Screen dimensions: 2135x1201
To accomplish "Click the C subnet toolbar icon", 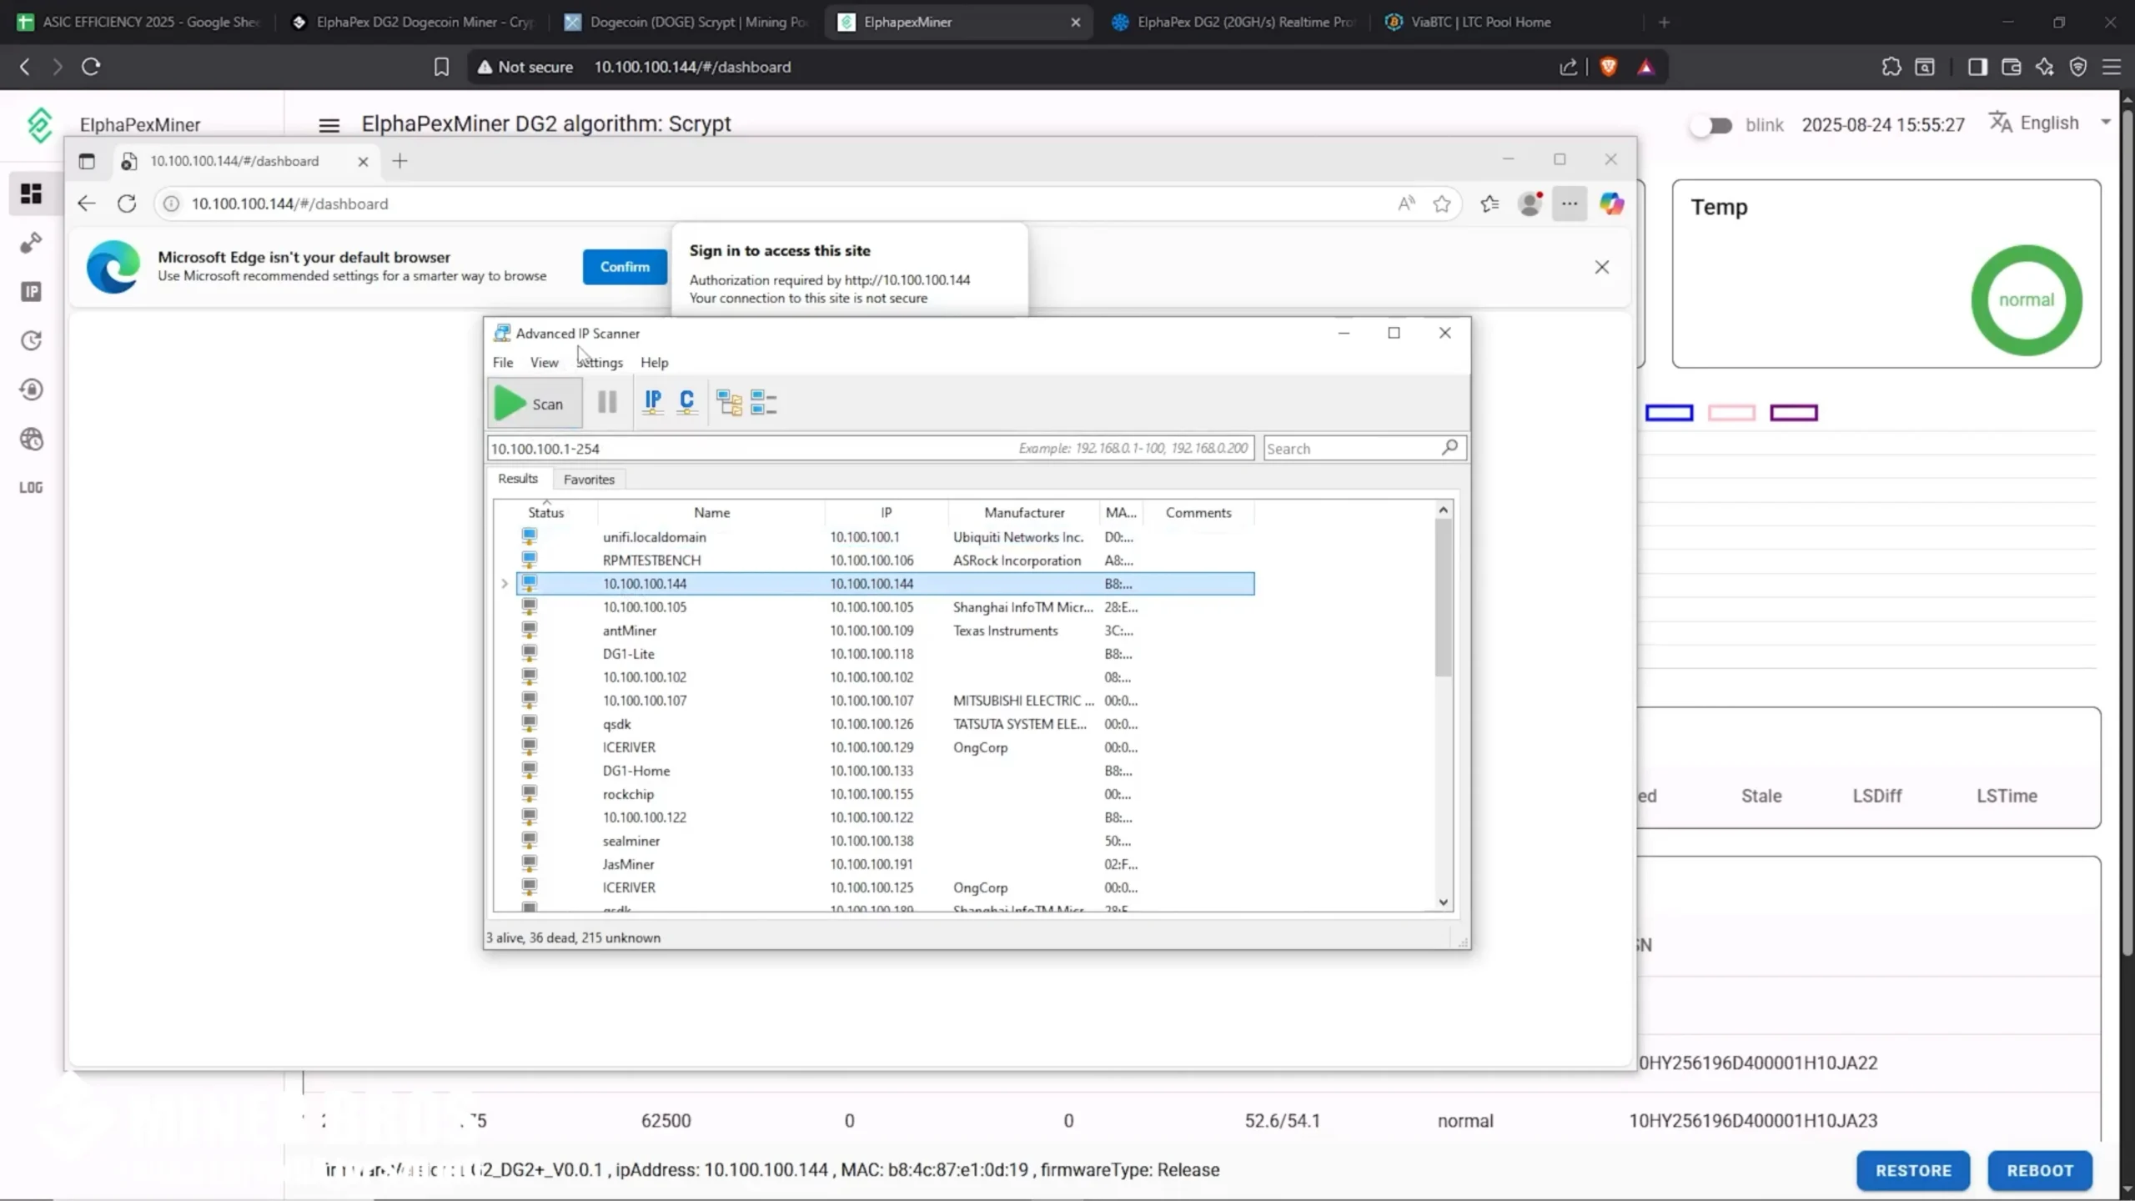I will [x=686, y=402].
